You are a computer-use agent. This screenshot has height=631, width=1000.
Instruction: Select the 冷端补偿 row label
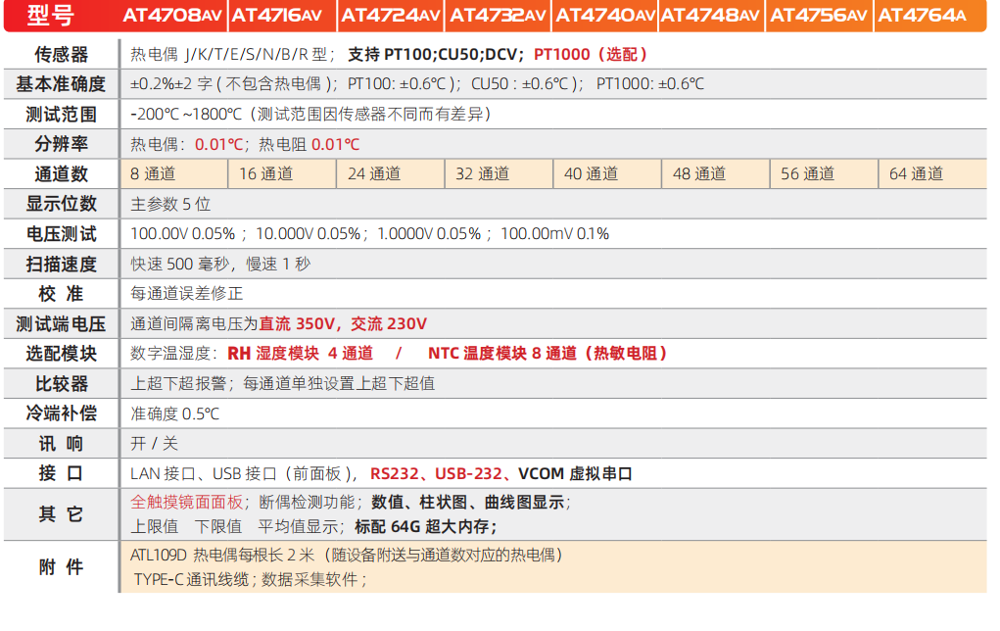click(61, 413)
